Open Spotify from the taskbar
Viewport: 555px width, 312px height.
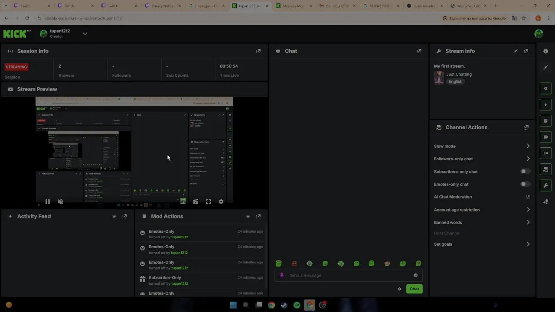(297, 305)
